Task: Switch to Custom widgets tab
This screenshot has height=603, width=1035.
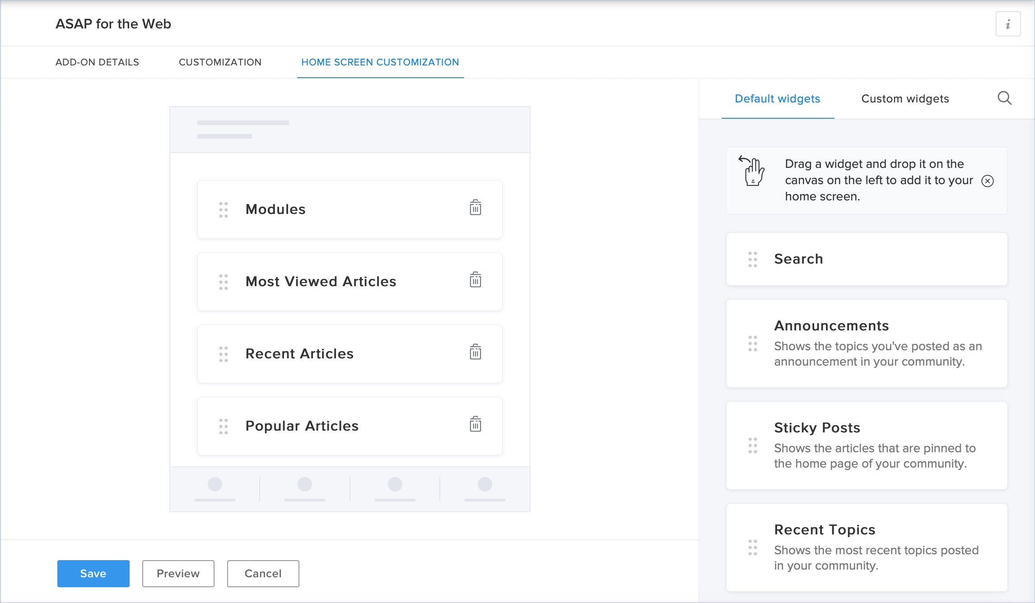Action: pyautogui.click(x=905, y=99)
